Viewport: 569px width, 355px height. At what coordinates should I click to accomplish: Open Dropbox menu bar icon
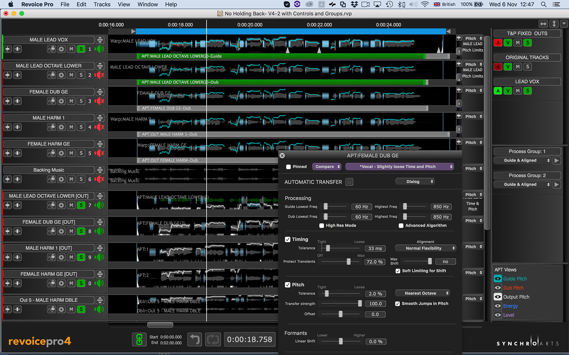pos(354,4)
